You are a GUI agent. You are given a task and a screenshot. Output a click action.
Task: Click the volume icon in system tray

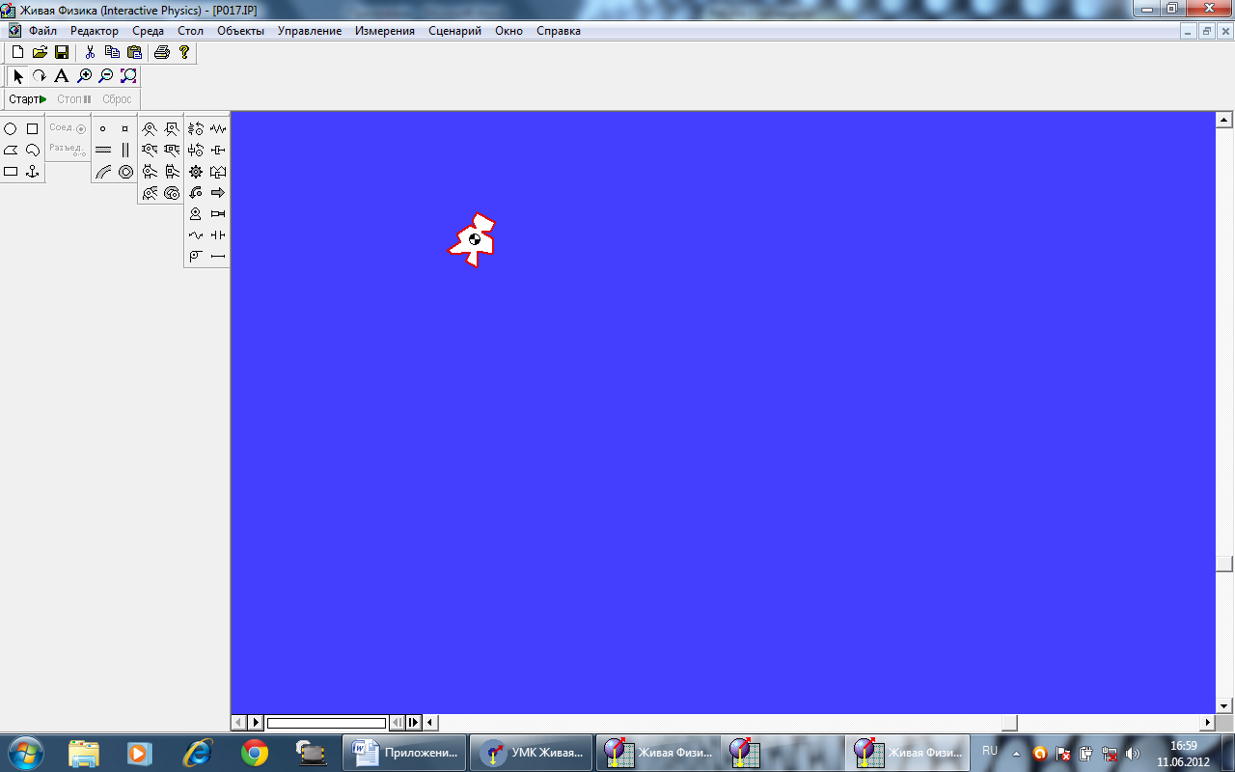[1132, 754]
